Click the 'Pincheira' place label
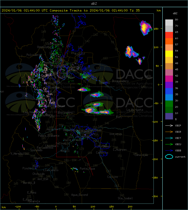This screenshot has height=210, width=188. (x=29, y=168)
